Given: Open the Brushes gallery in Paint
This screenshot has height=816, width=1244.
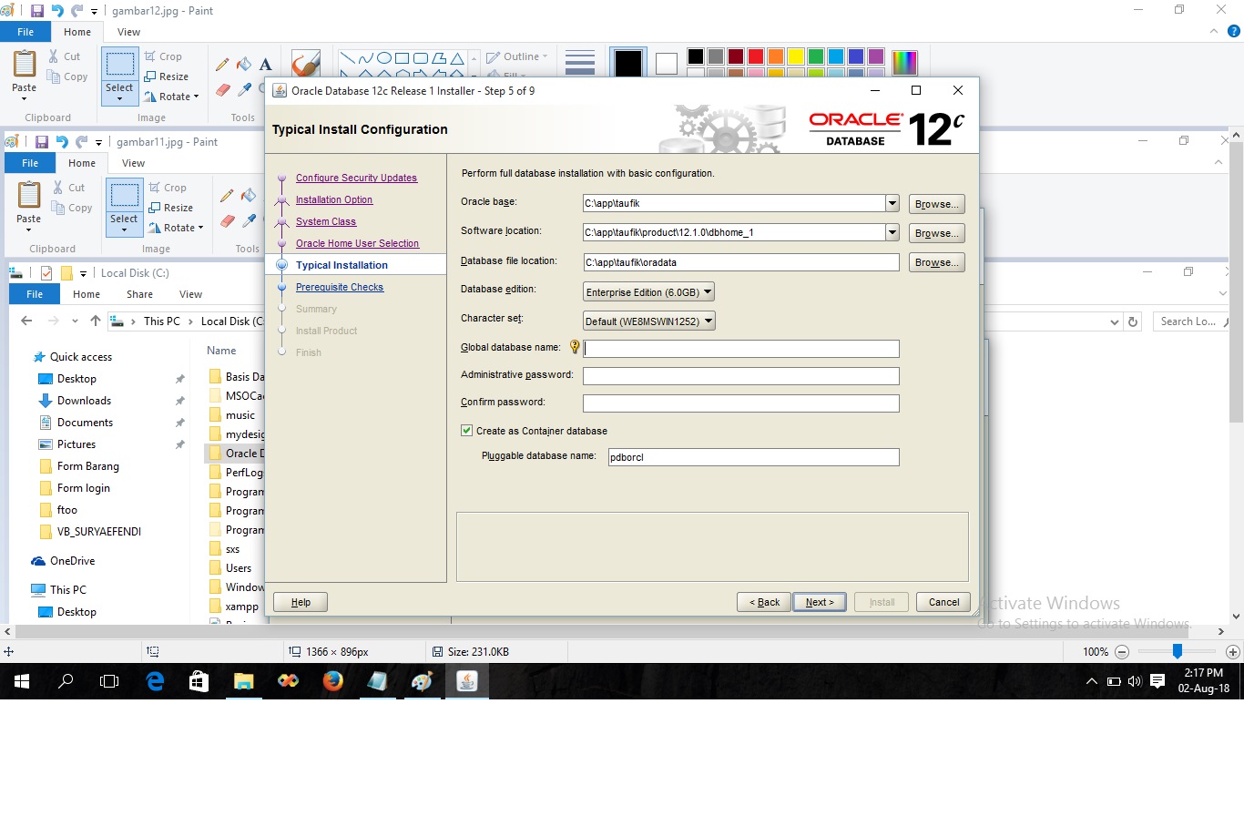Looking at the screenshot, I should point(305,64).
